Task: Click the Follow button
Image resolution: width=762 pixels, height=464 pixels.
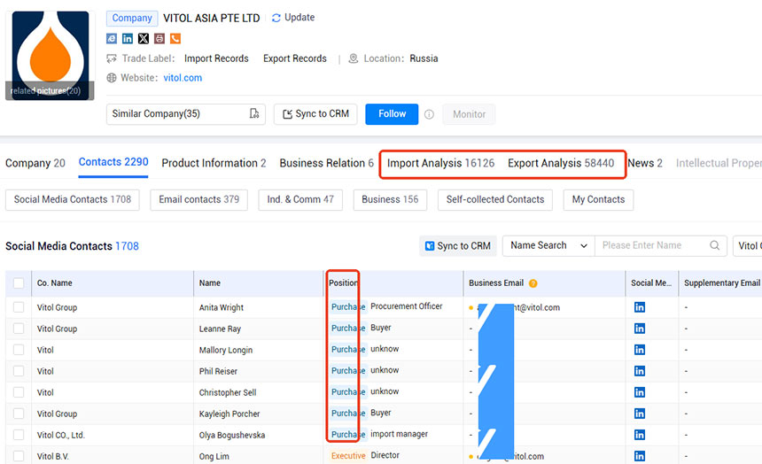Action: pos(392,114)
